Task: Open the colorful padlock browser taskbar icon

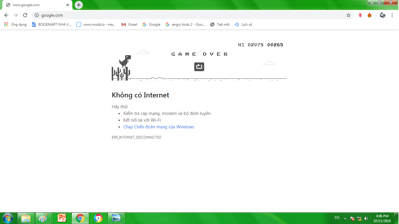Action: (x=98, y=218)
